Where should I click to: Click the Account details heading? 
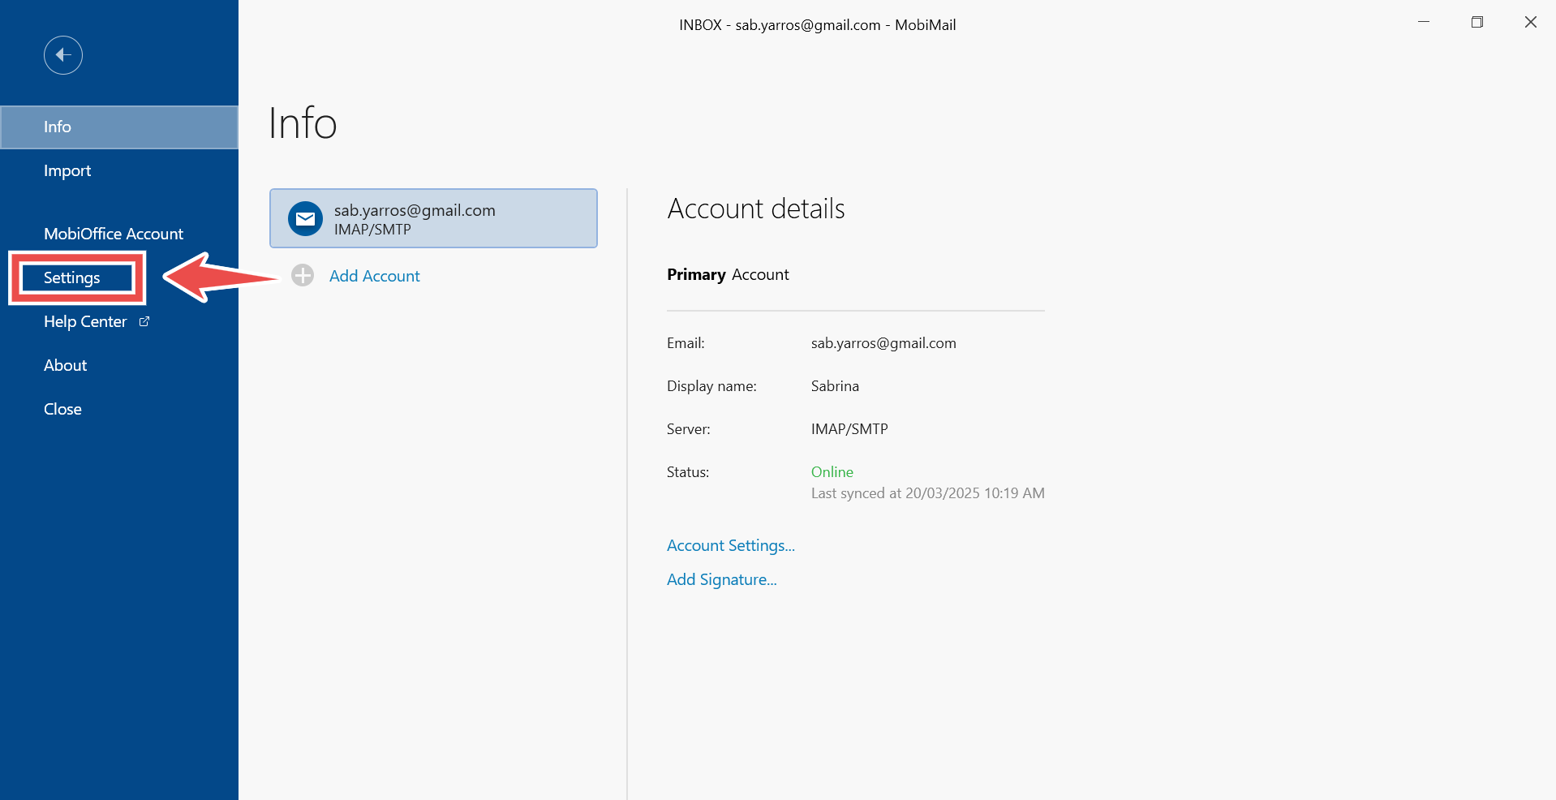tap(756, 209)
